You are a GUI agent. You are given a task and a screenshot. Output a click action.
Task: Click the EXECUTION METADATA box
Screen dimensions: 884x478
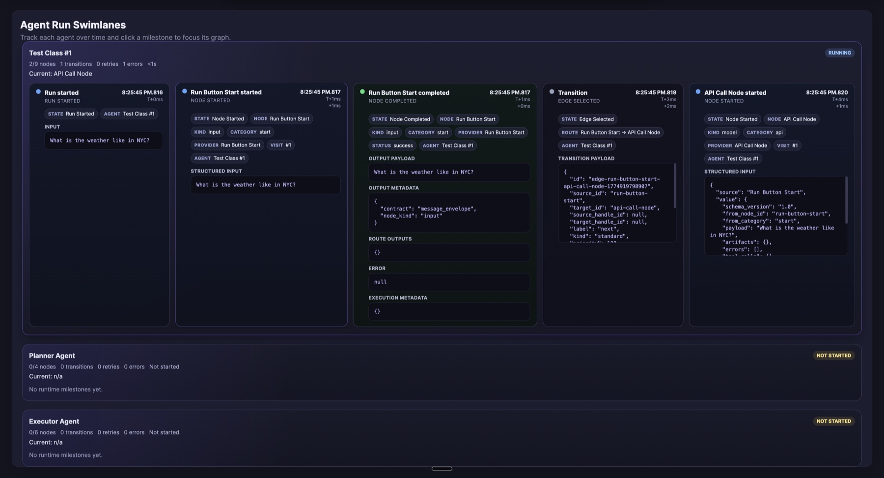tap(449, 311)
